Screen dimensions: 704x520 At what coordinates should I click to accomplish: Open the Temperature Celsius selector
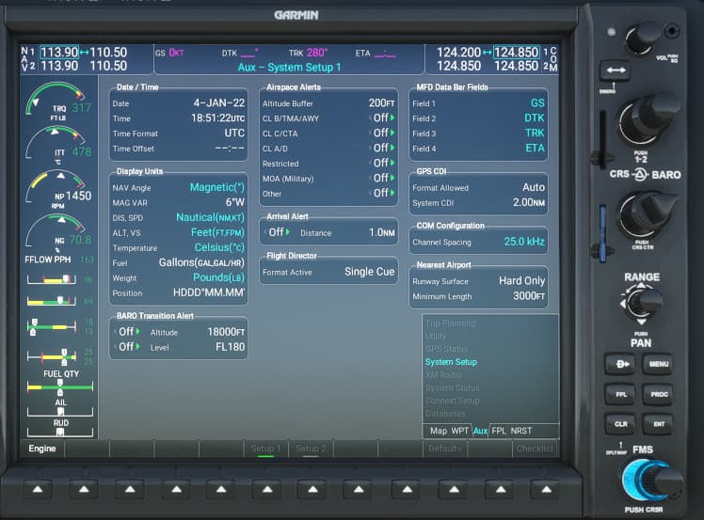point(219,247)
